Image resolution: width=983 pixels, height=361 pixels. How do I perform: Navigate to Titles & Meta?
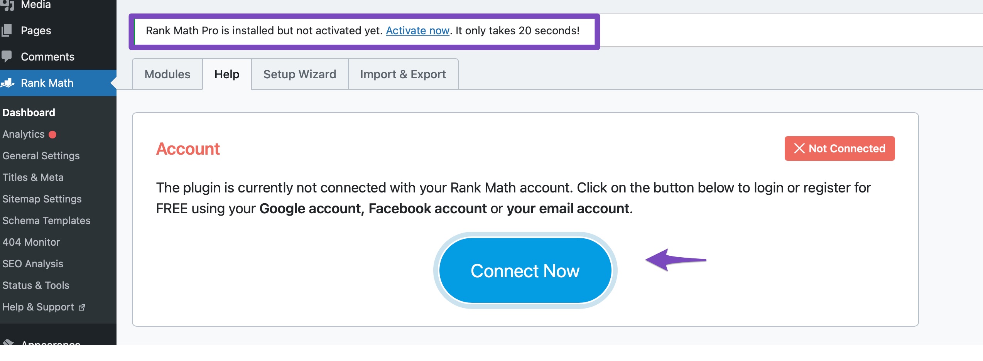(33, 177)
